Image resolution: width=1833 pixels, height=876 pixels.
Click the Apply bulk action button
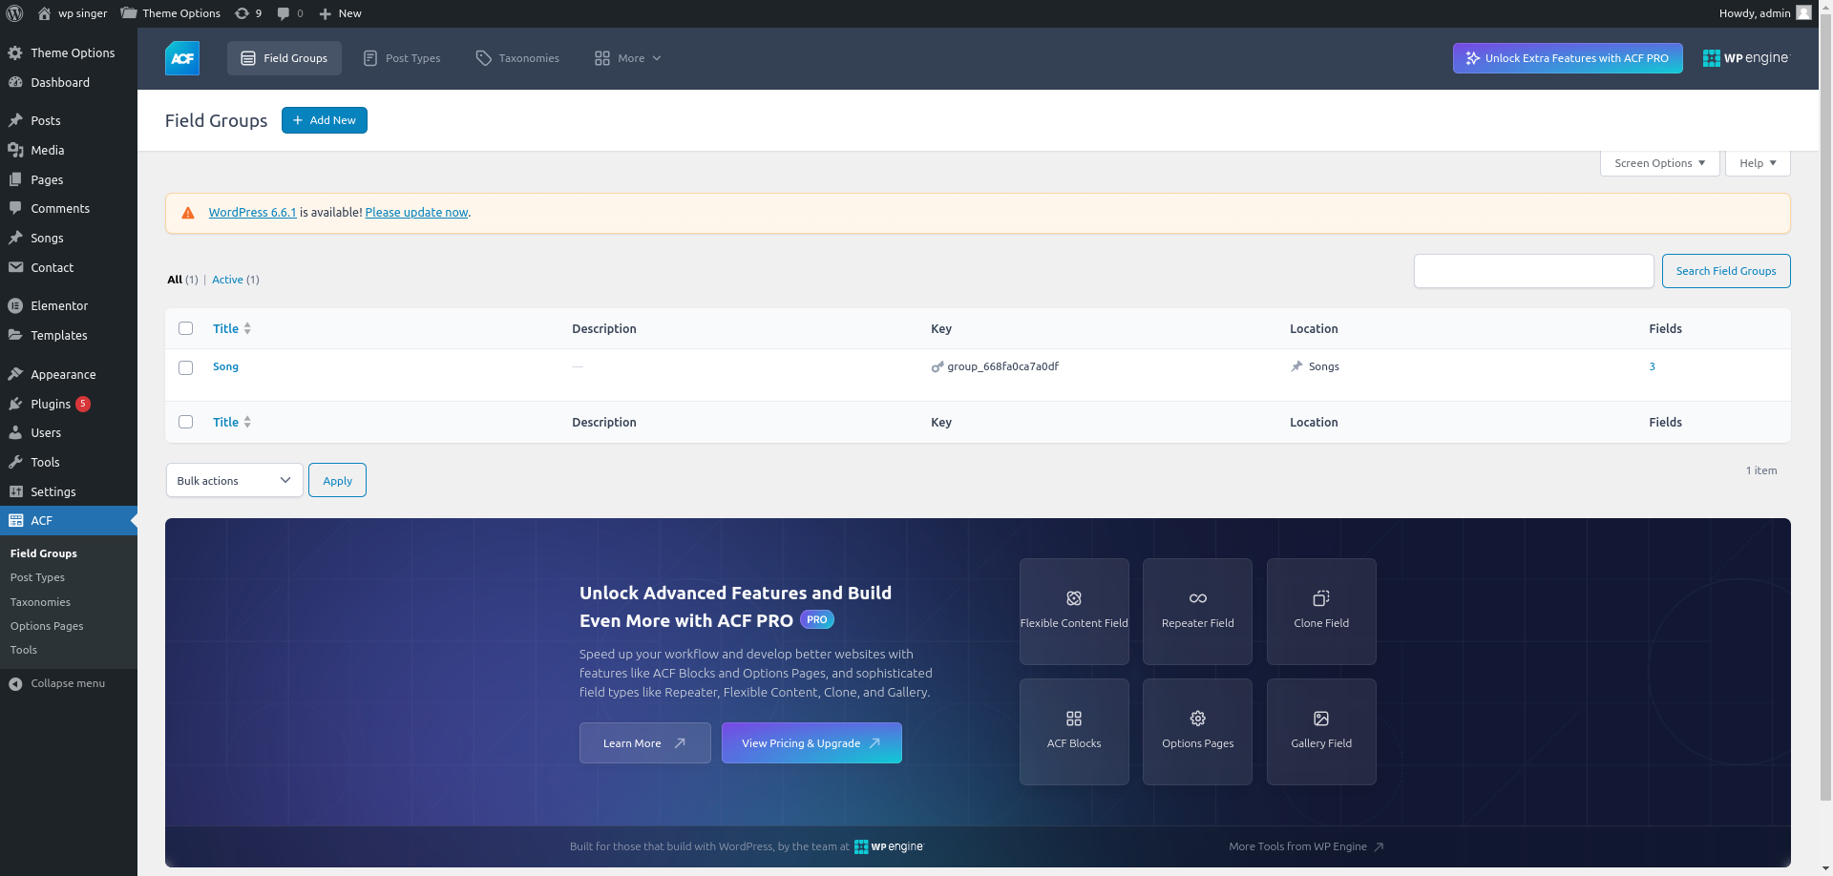click(x=337, y=480)
